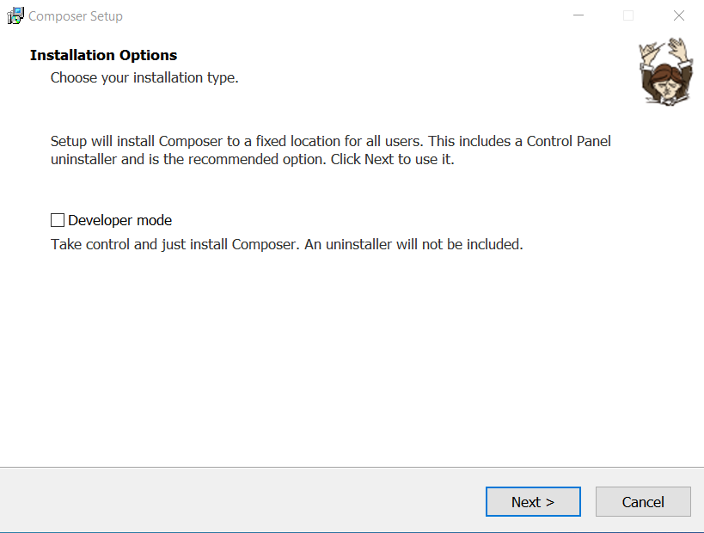Check the box next to Developer mode
This screenshot has width=704, height=533.
point(57,219)
